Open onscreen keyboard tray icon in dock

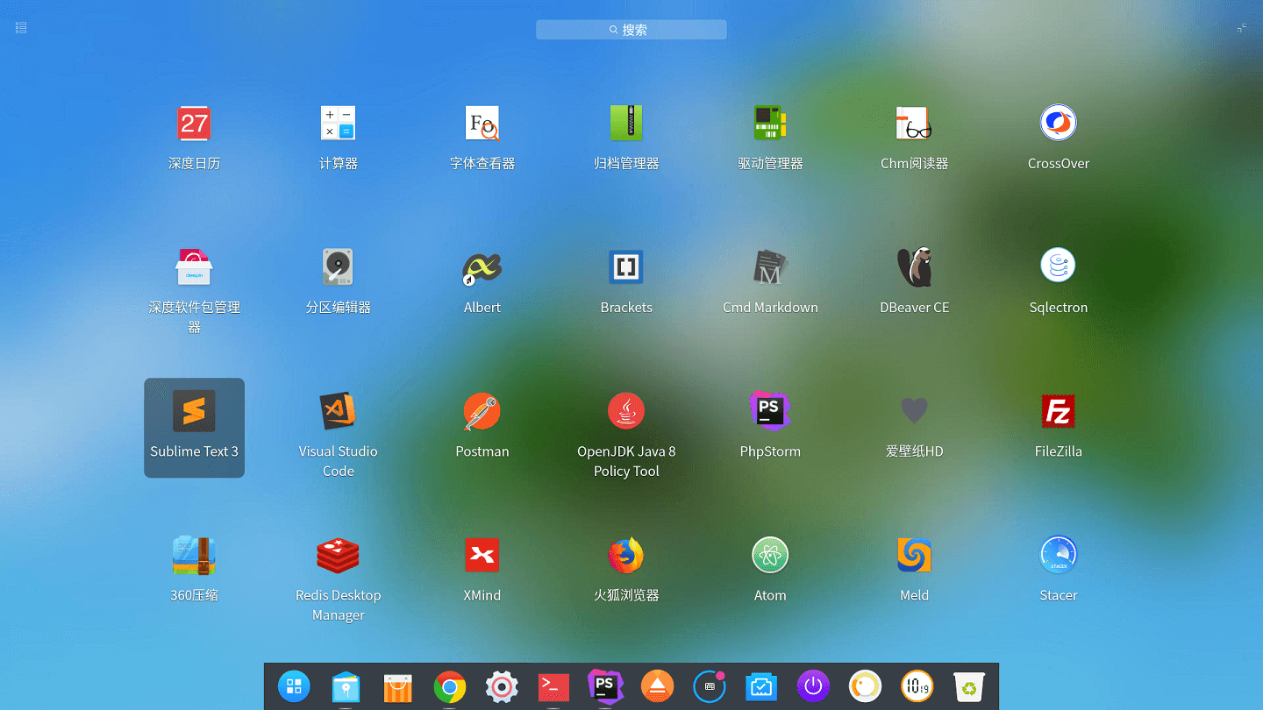point(710,687)
